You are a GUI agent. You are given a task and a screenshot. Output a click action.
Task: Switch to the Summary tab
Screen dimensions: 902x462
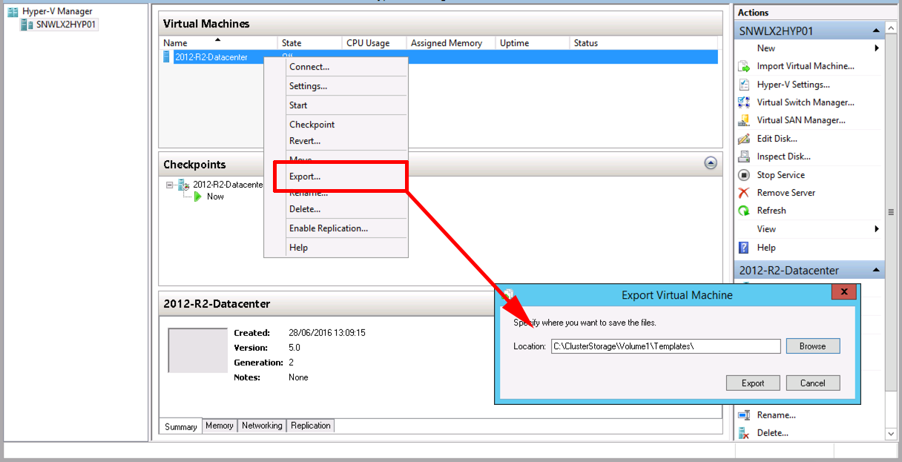(x=181, y=426)
